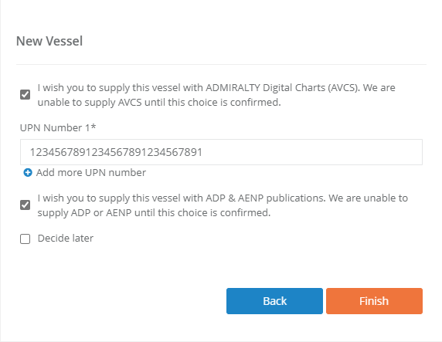Select the entered UPN digits text
Viewport: 442px width, 342px height.
tap(116, 152)
